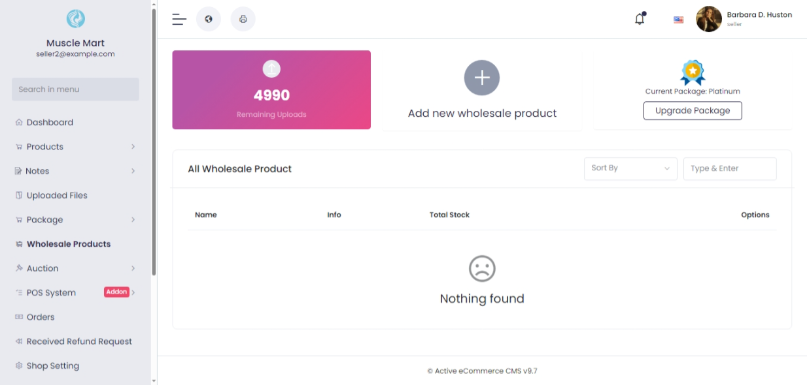Open the globe browse-website icon
Screen dimensions: 807x385
tap(209, 19)
